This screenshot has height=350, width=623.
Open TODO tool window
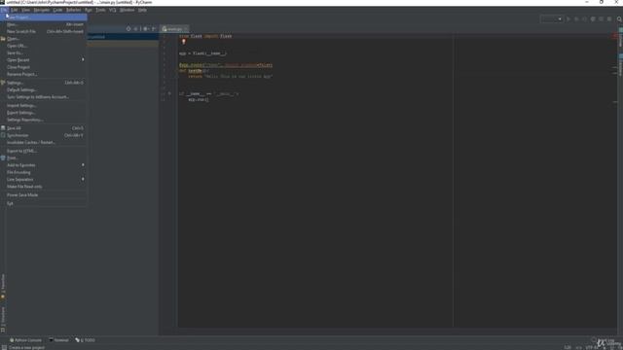[85, 340]
